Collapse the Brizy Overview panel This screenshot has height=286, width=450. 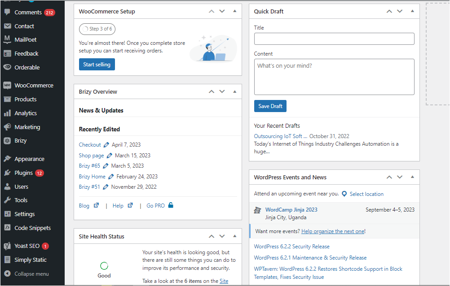pos(235,92)
